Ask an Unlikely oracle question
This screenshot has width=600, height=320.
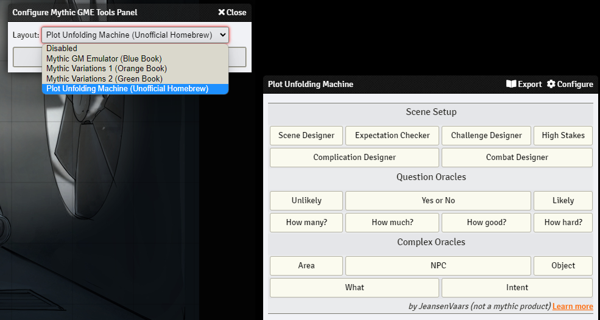(x=306, y=201)
